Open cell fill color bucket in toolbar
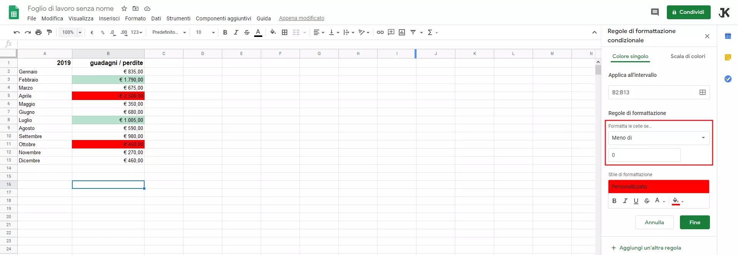 273,32
